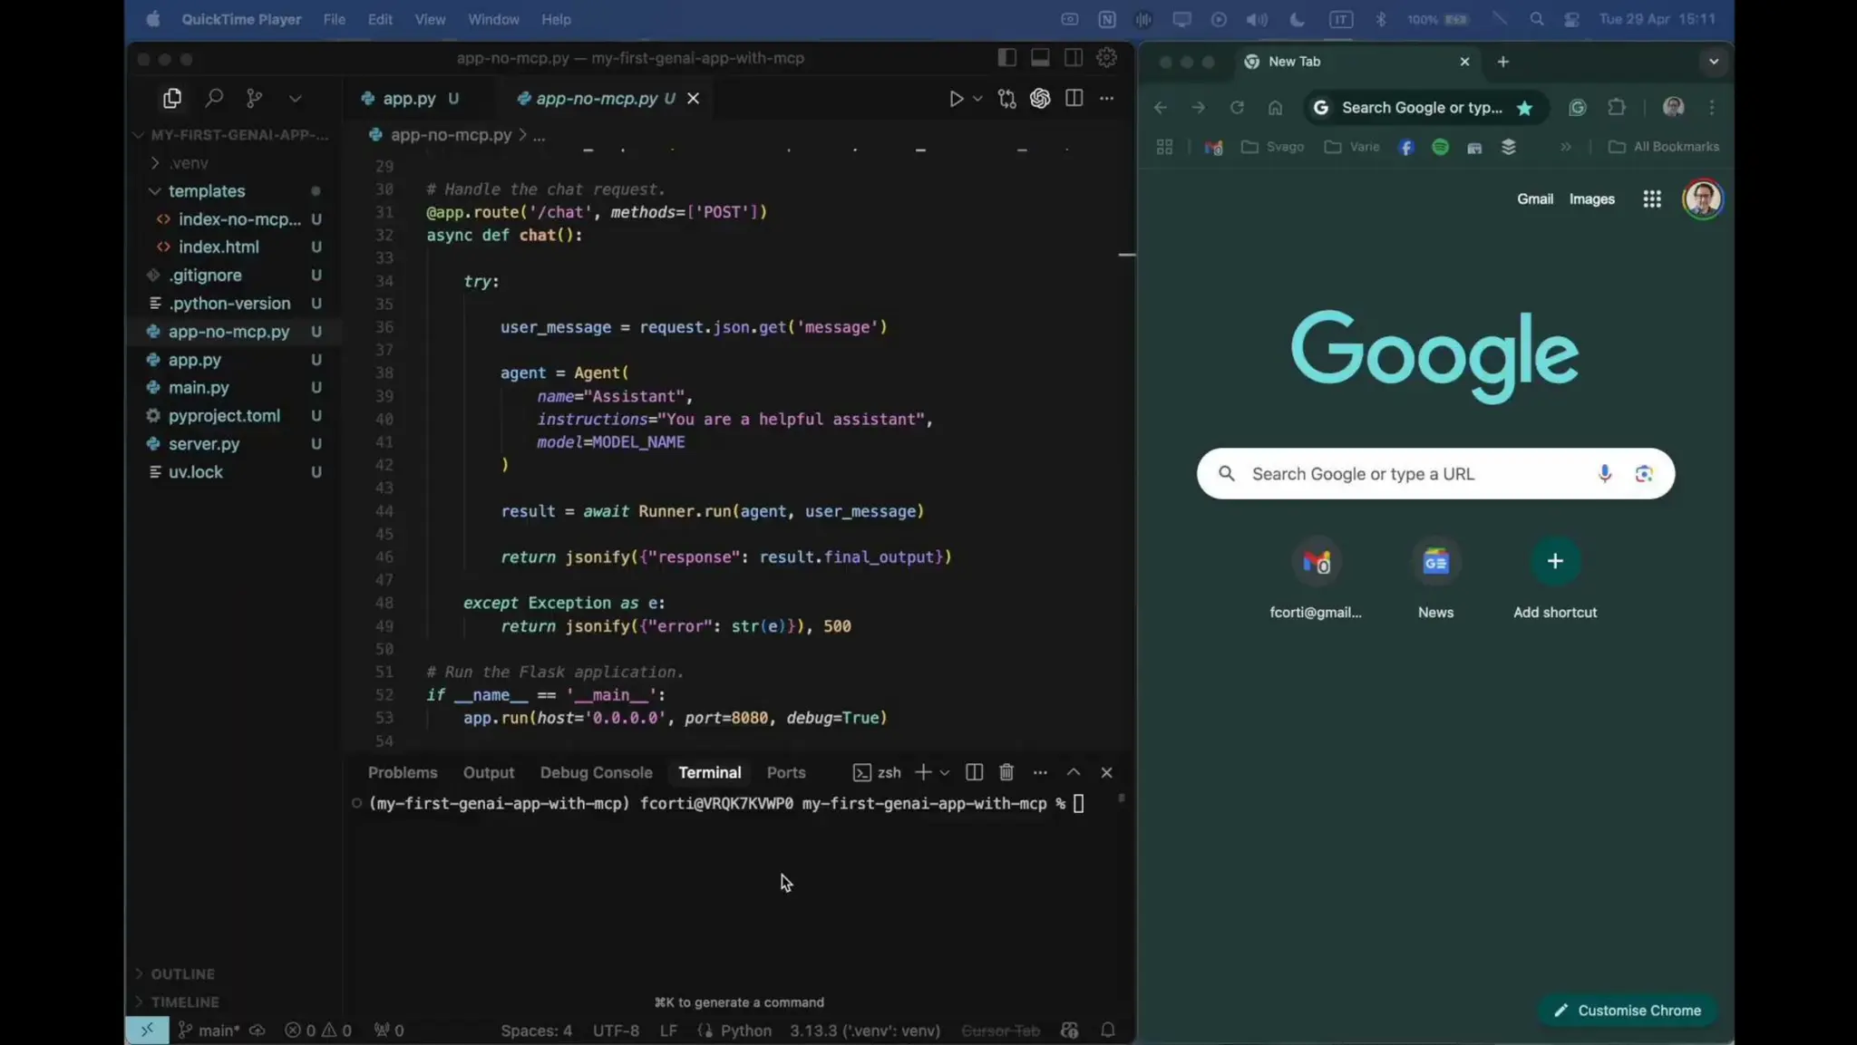Toggle the secondary sidebar layout icon

(x=1074, y=58)
